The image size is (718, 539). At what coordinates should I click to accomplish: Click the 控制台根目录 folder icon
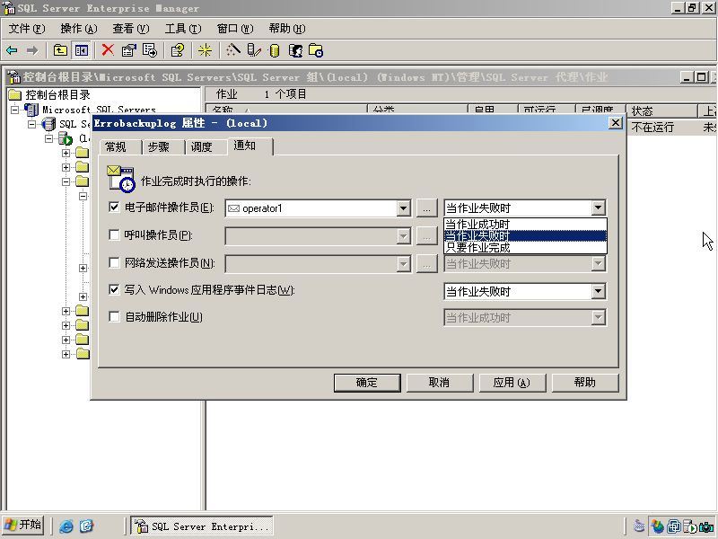click(x=15, y=95)
